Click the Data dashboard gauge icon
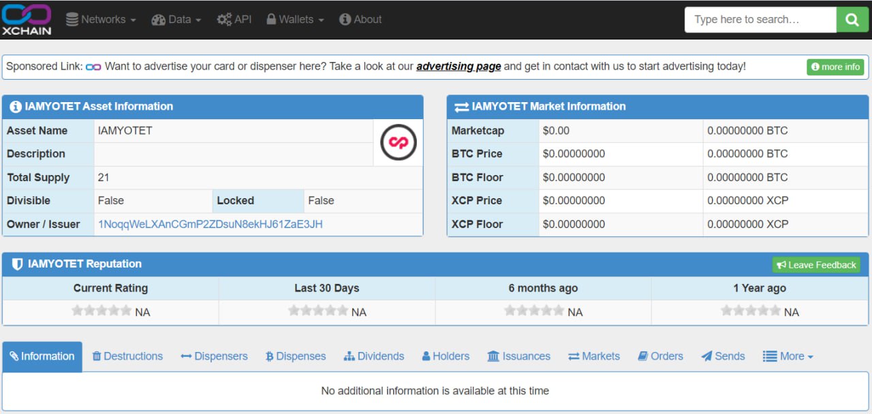The width and height of the screenshot is (872, 414). pyautogui.click(x=158, y=20)
